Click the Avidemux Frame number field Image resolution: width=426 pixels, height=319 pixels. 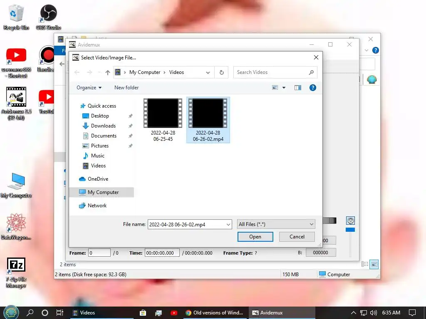pos(99,253)
